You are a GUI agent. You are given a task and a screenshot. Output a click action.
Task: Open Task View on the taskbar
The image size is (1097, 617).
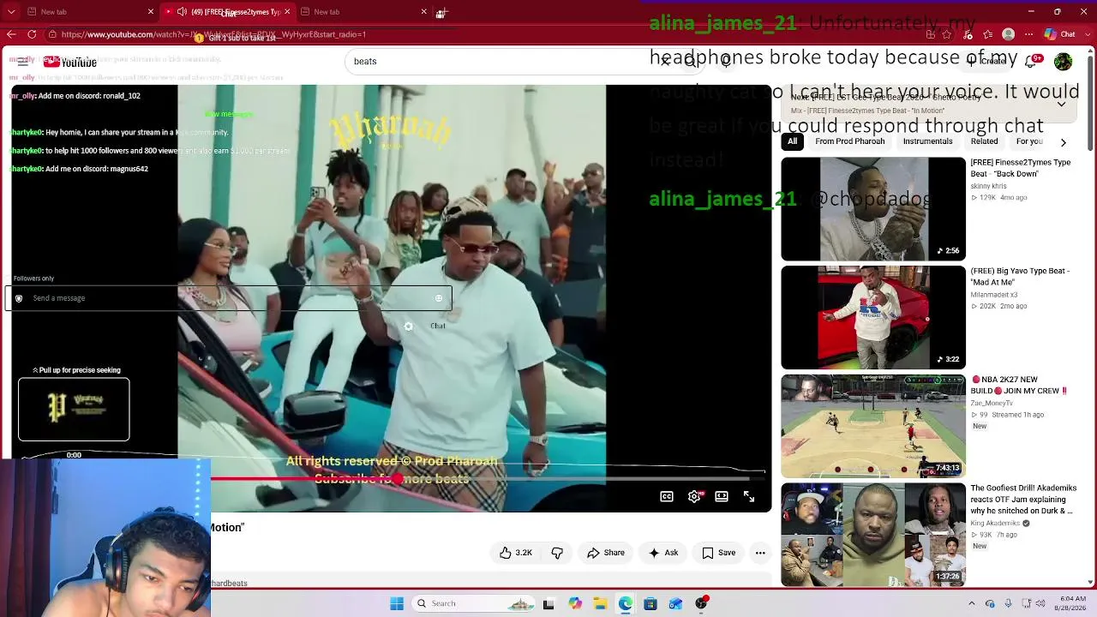548,603
